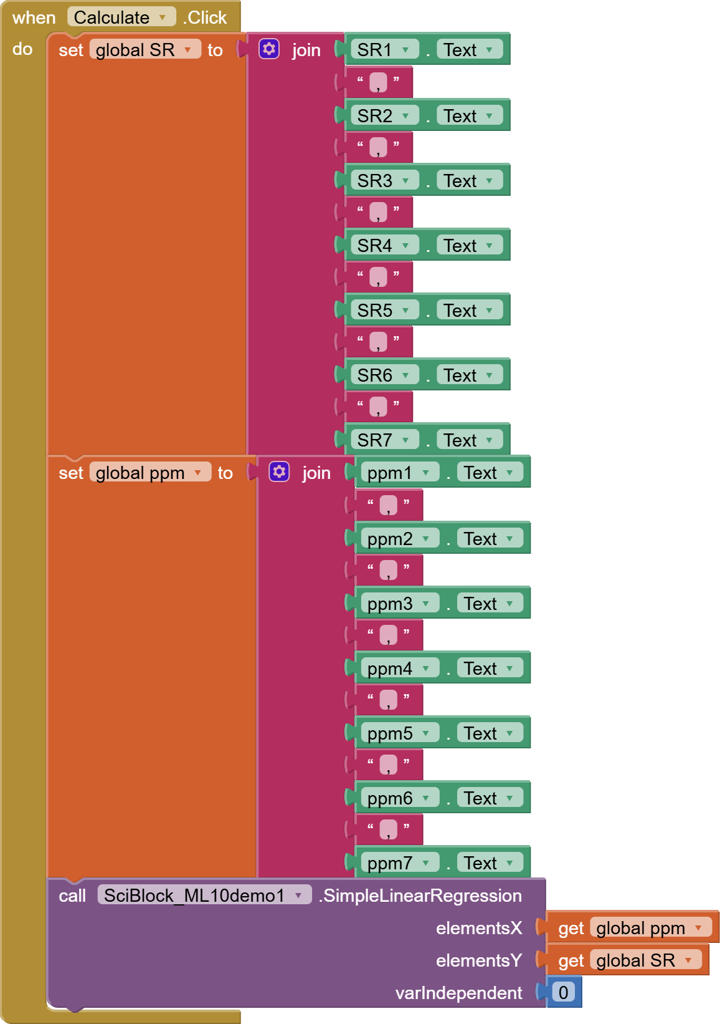The height and width of the screenshot is (1024, 720).
Task: Click the ppm7 component dropdown arrow
Action: 426,863
